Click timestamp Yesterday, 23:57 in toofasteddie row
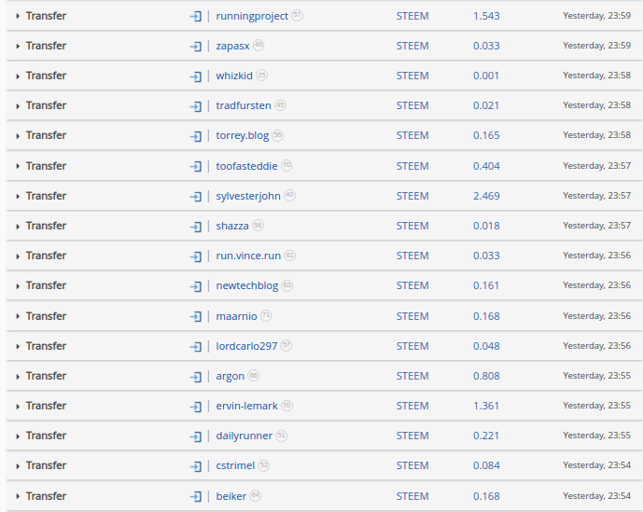This screenshot has height=512, width=643. tap(596, 166)
